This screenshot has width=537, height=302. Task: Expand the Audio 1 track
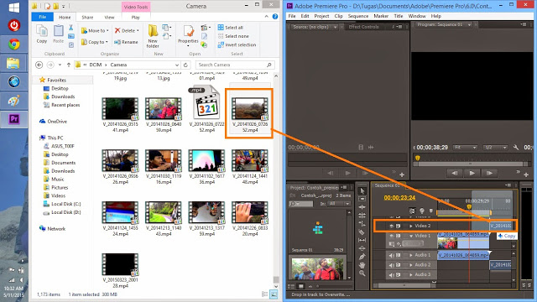411,255
